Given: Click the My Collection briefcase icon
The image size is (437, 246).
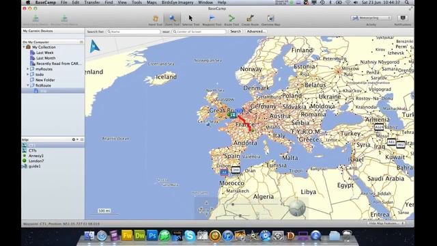Looking at the screenshot, I should pos(28,47).
